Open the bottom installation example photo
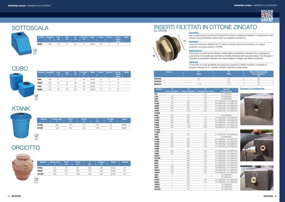 coord(257,178)
